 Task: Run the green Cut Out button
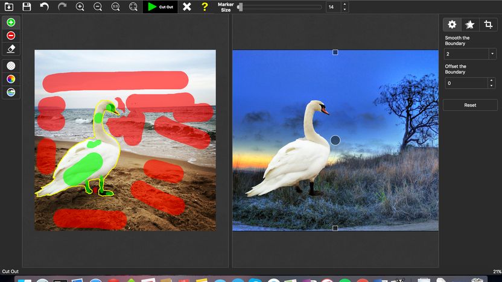(x=160, y=7)
